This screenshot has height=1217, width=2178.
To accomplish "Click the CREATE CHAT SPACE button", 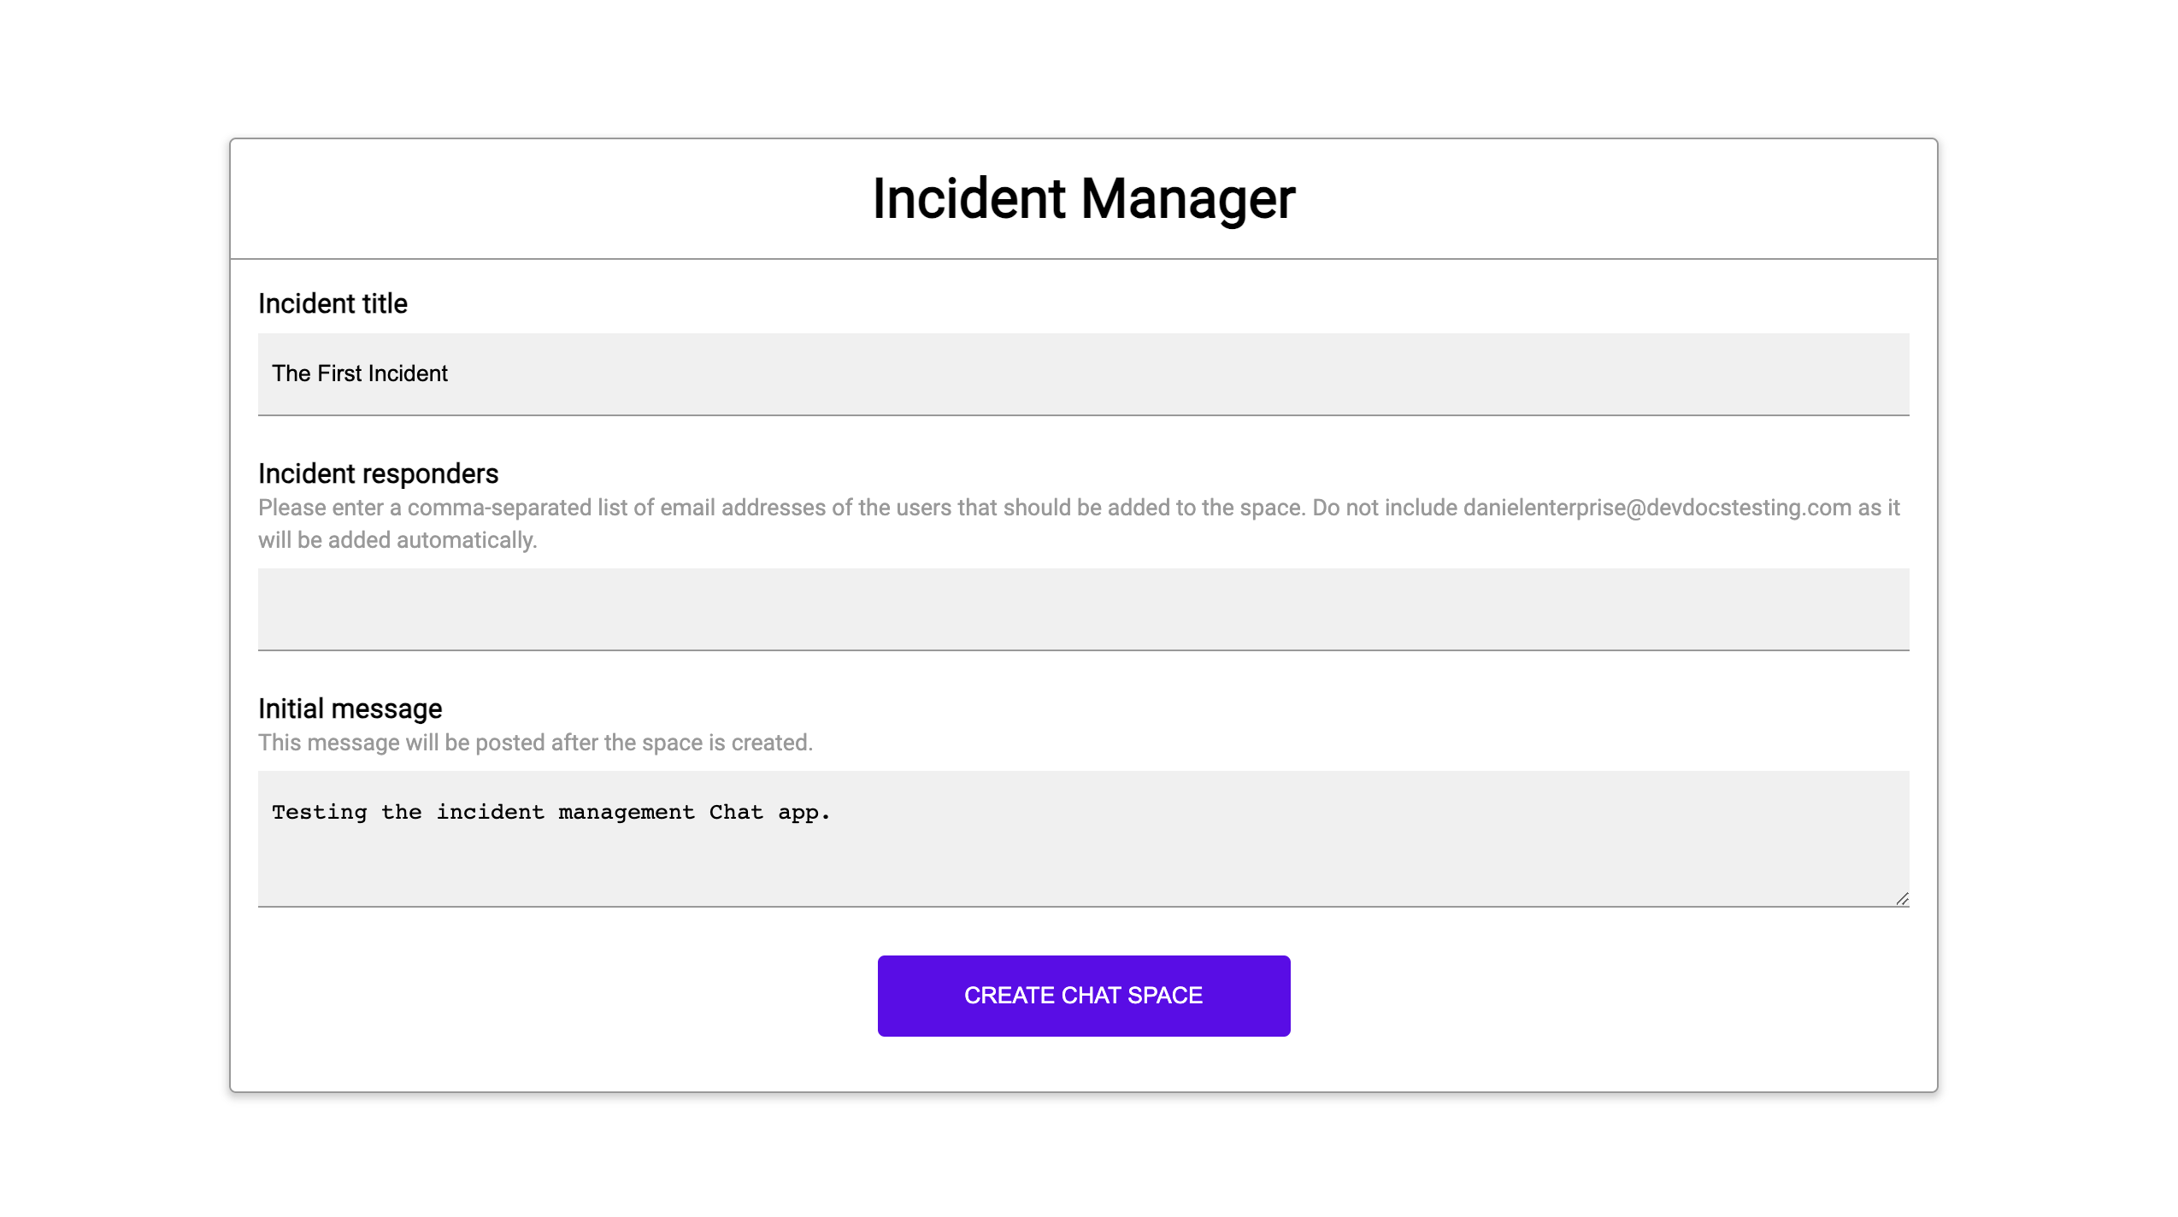I will [x=1083, y=994].
